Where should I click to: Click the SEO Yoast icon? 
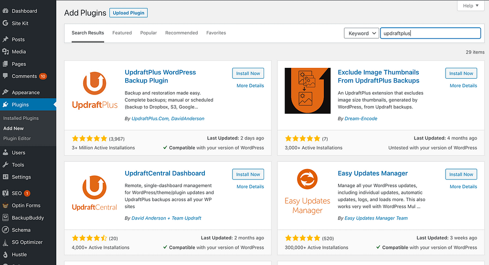point(5,193)
